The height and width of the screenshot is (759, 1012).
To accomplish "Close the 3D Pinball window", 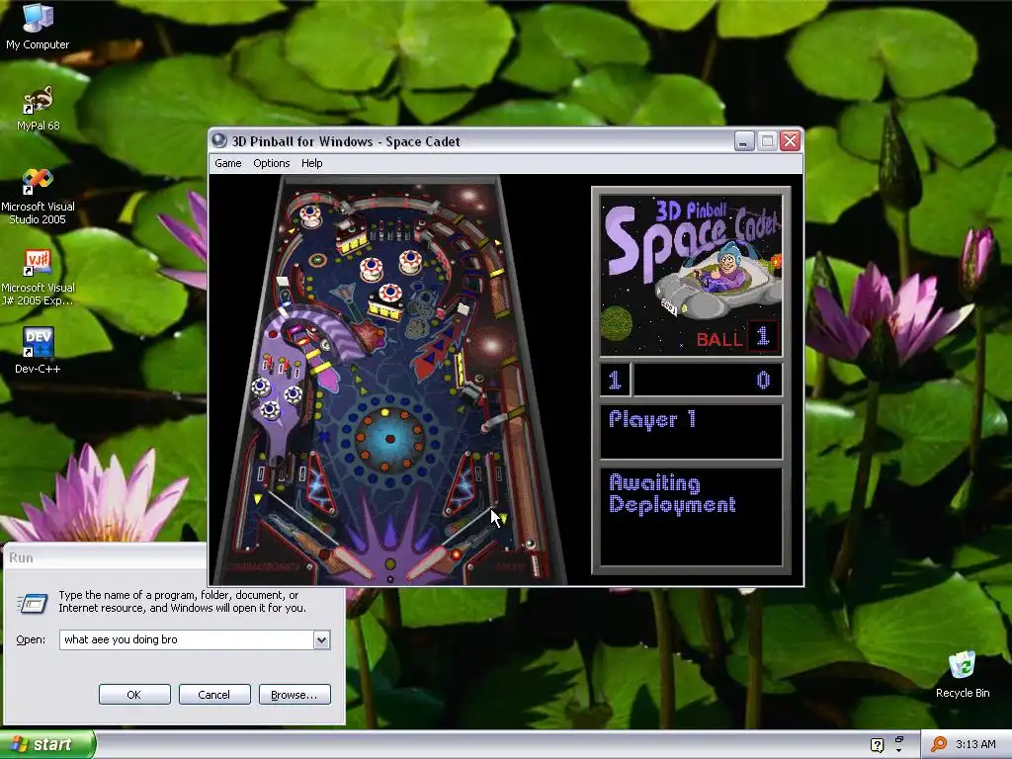I will [x=790, y=140].
